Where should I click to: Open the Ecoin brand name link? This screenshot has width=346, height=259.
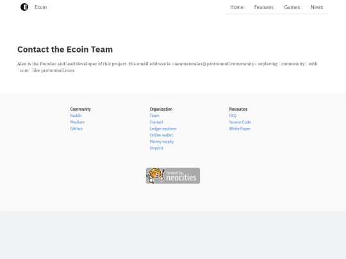click(x=40, y=7)
